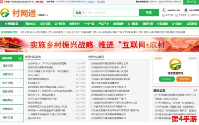This screenshot has height=125, width=199.
Task: Go to 我的村庄 in navigation
Action: [31, 24]
